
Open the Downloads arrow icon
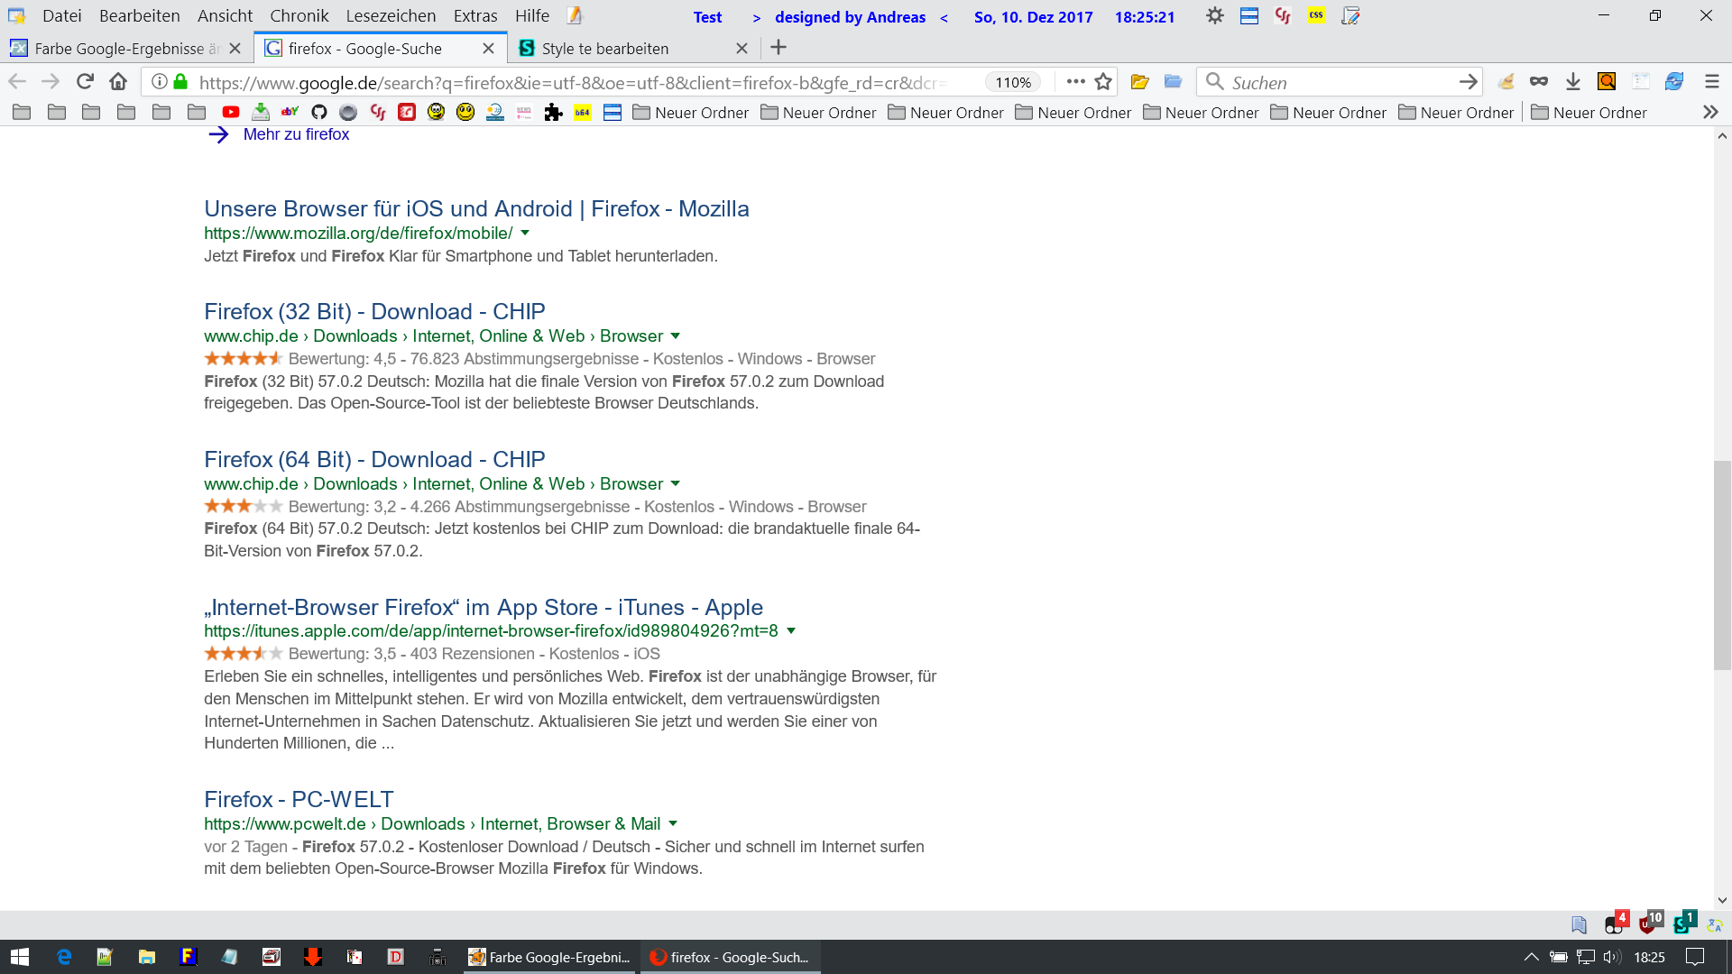[1573, 82]
